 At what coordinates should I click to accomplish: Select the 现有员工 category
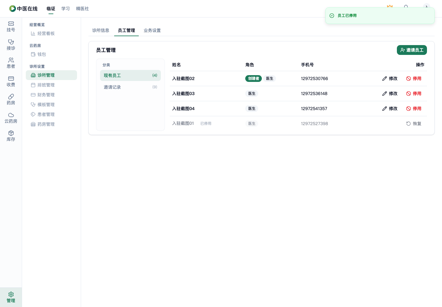coord(130,75)
